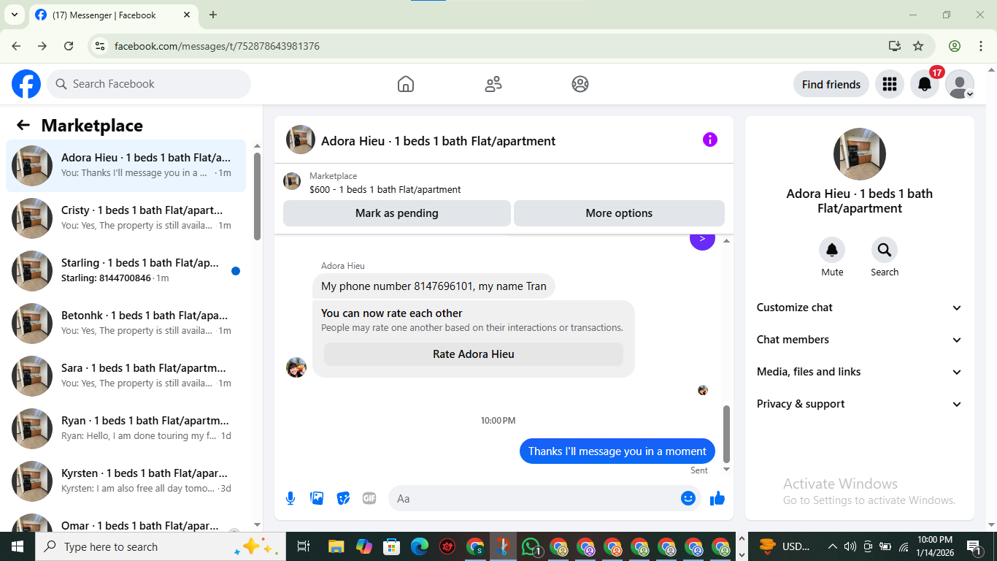Open Ryan conversation in list
The image size is (997, 561).
[x=126, y=429]
